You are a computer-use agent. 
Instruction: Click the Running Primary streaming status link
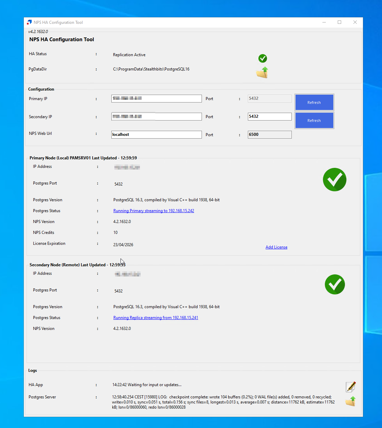[x=154, y=211]
